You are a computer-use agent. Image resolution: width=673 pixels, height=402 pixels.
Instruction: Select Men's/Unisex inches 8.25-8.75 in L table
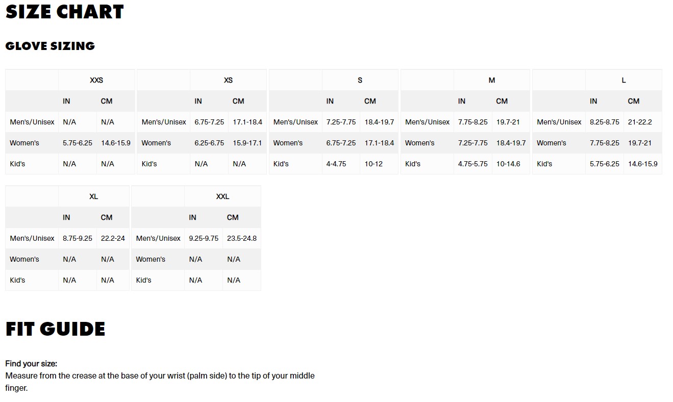pos(605,122)
